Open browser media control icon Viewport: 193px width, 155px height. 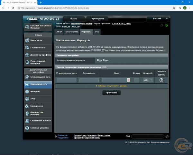click(180, 8)
